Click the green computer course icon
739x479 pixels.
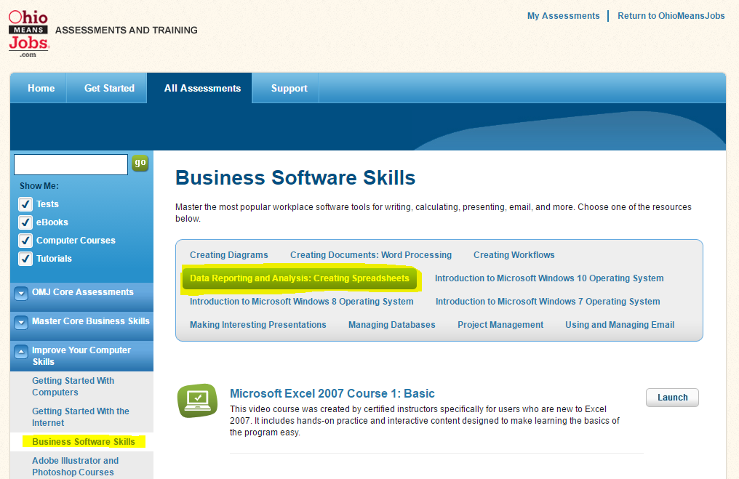tap(197, 400)
